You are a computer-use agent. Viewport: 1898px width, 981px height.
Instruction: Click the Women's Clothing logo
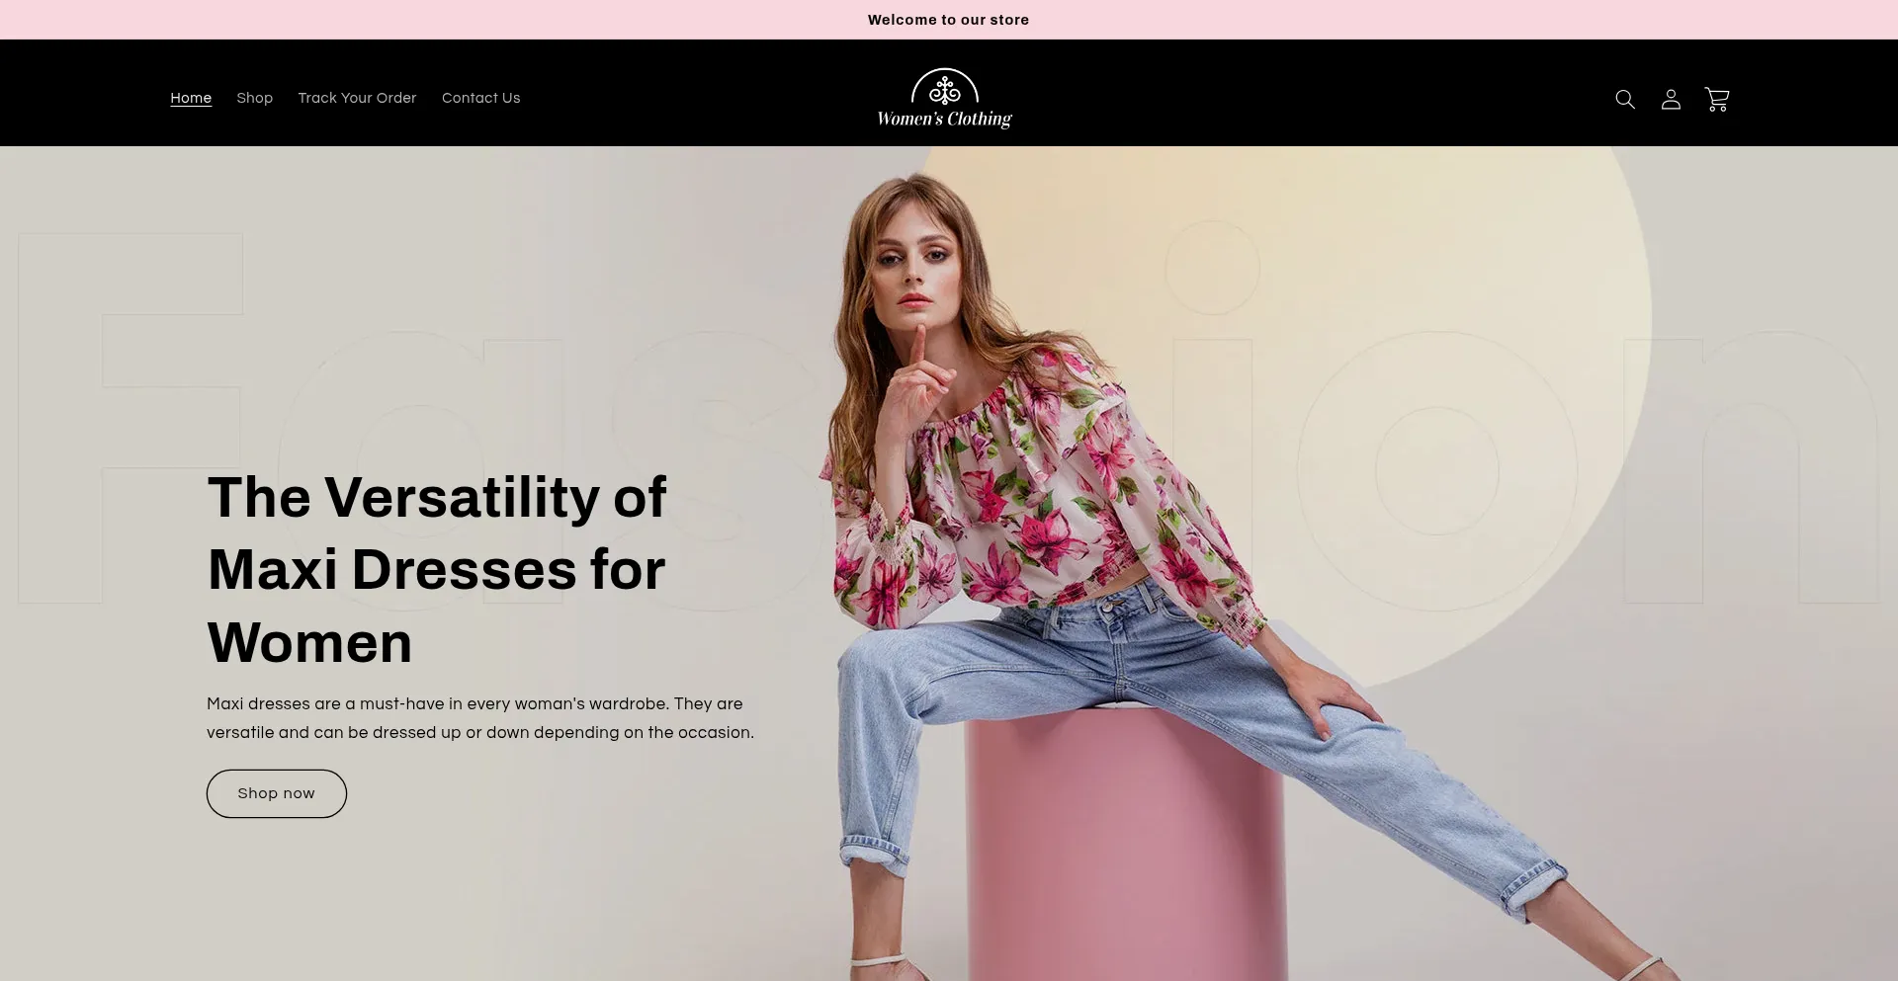tap(945, 99)
